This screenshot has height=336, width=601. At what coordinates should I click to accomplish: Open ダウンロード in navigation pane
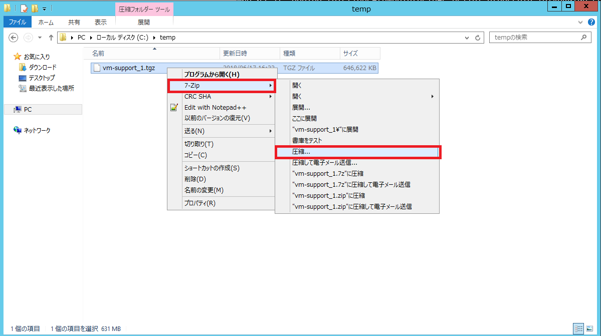pyautogui.click(x=38, y=68)
